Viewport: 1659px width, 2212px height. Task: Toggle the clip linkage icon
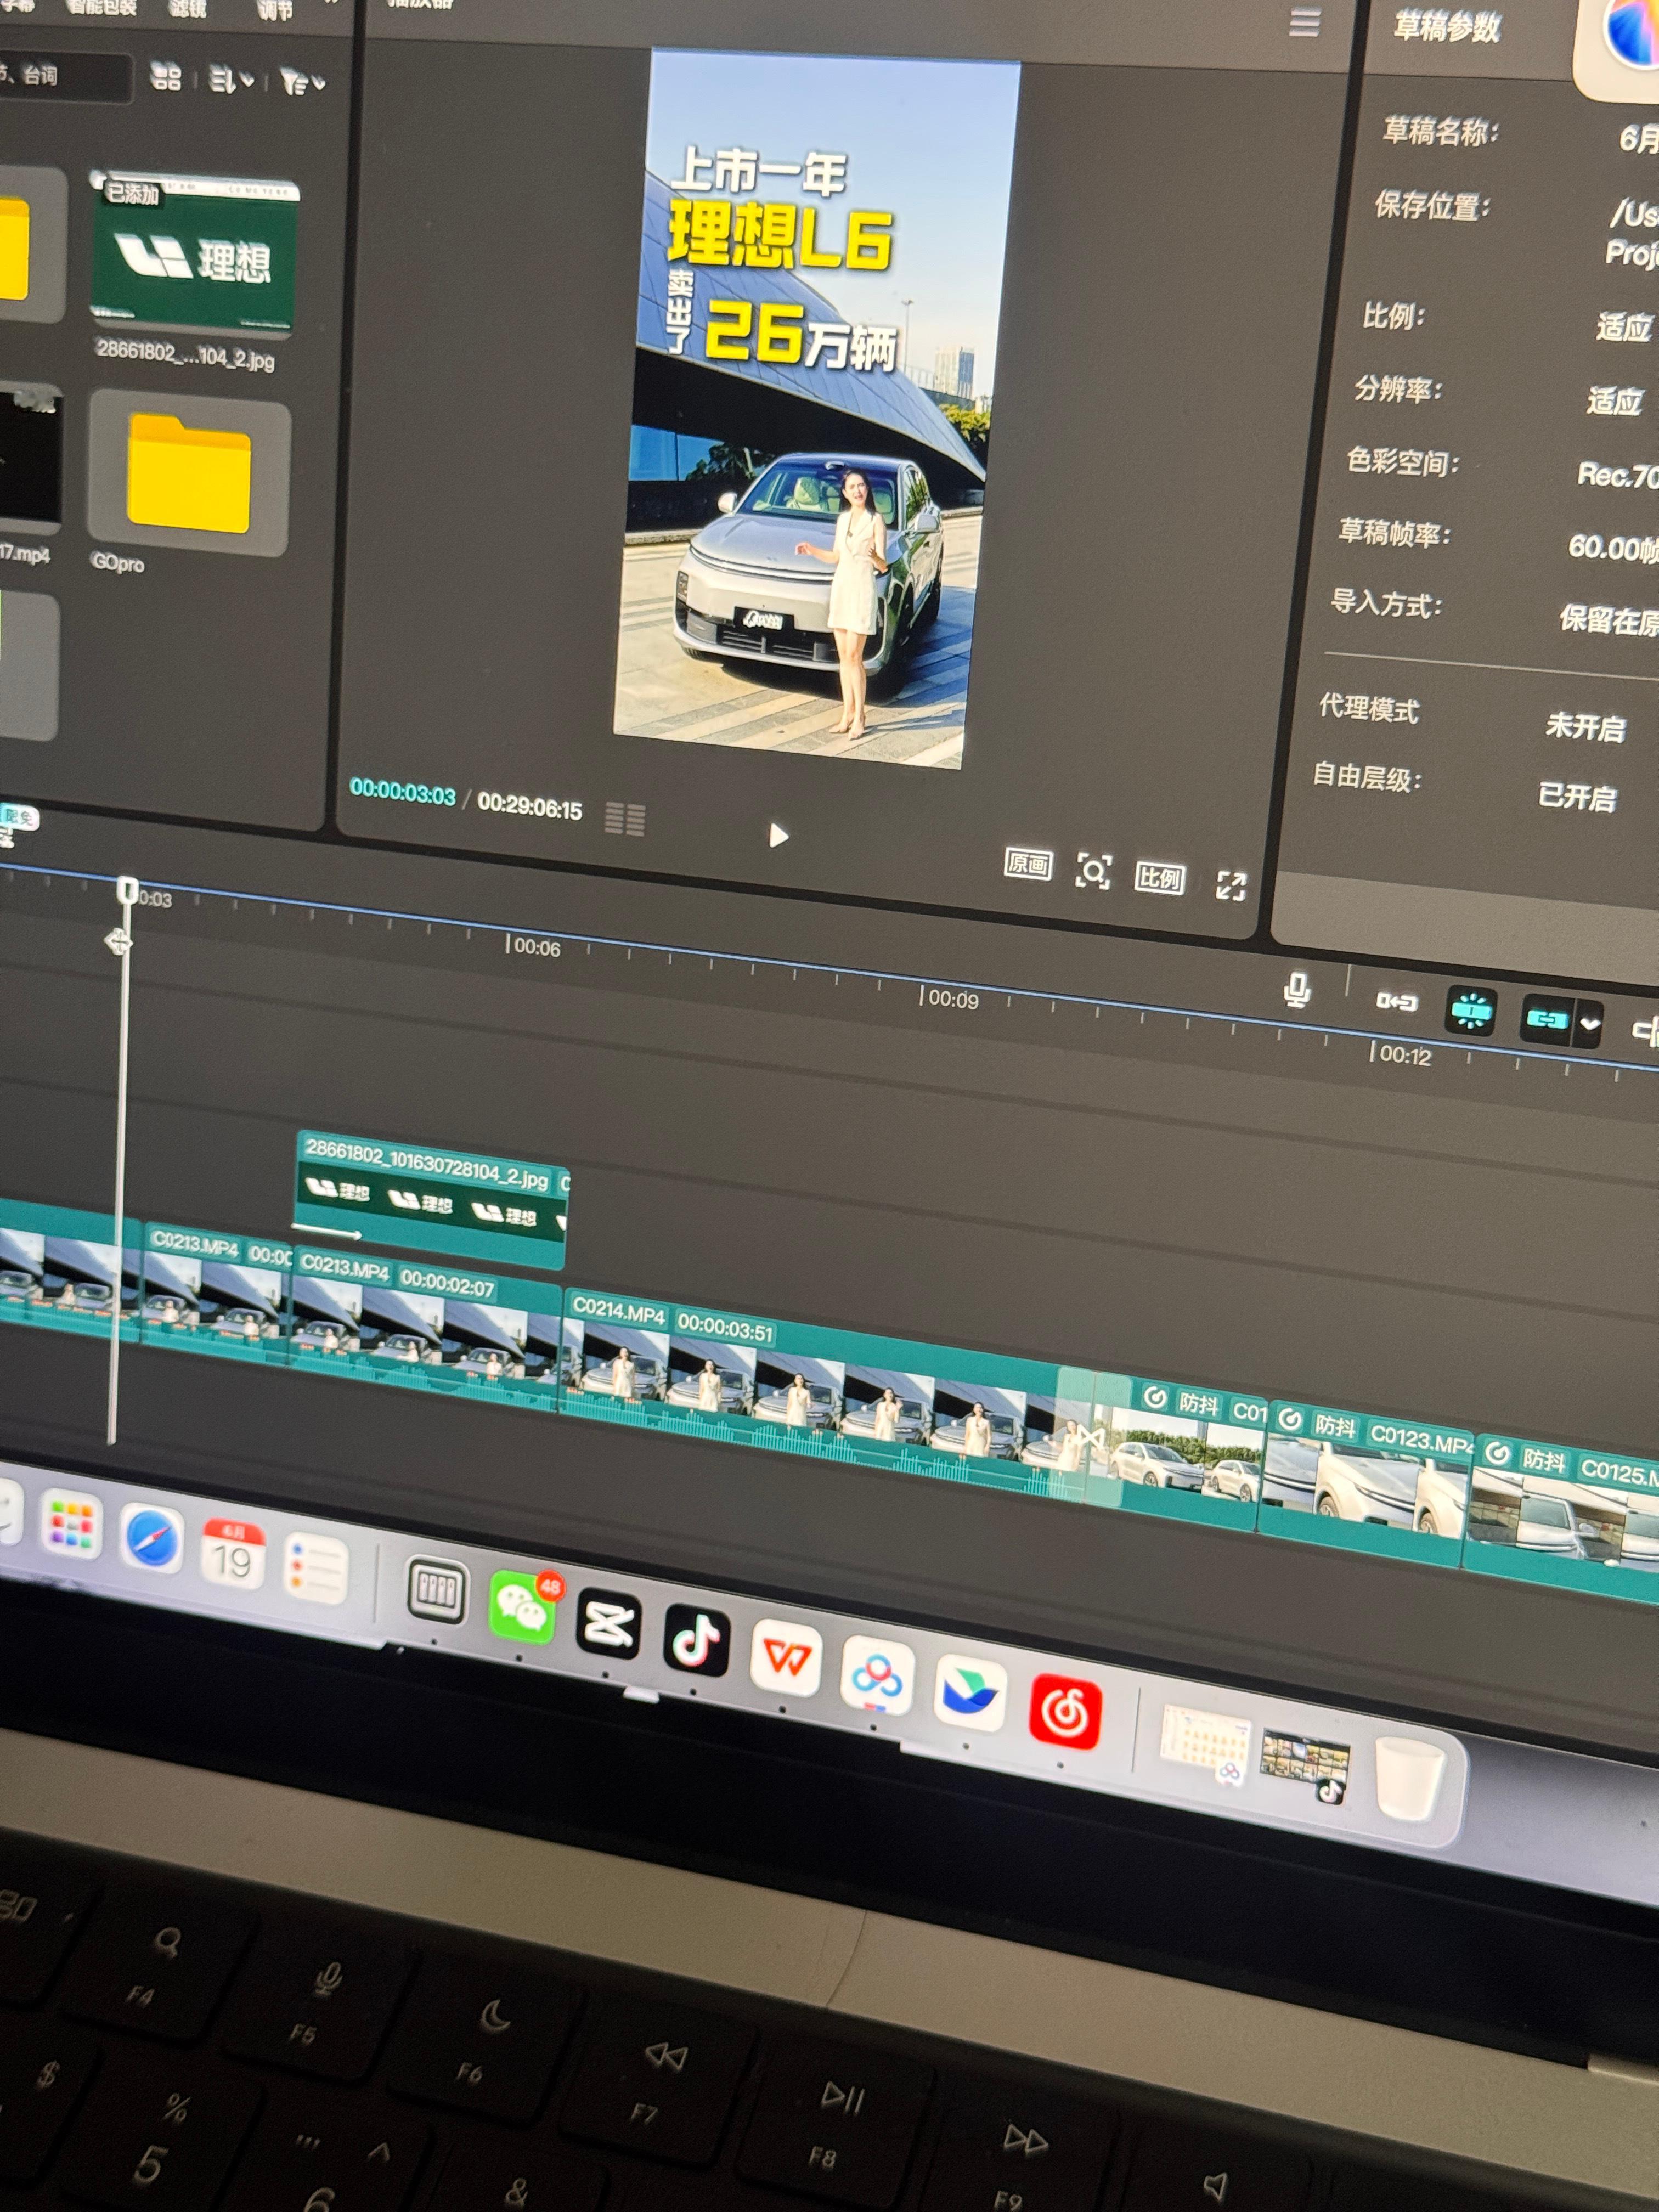pos(1546,1019)
